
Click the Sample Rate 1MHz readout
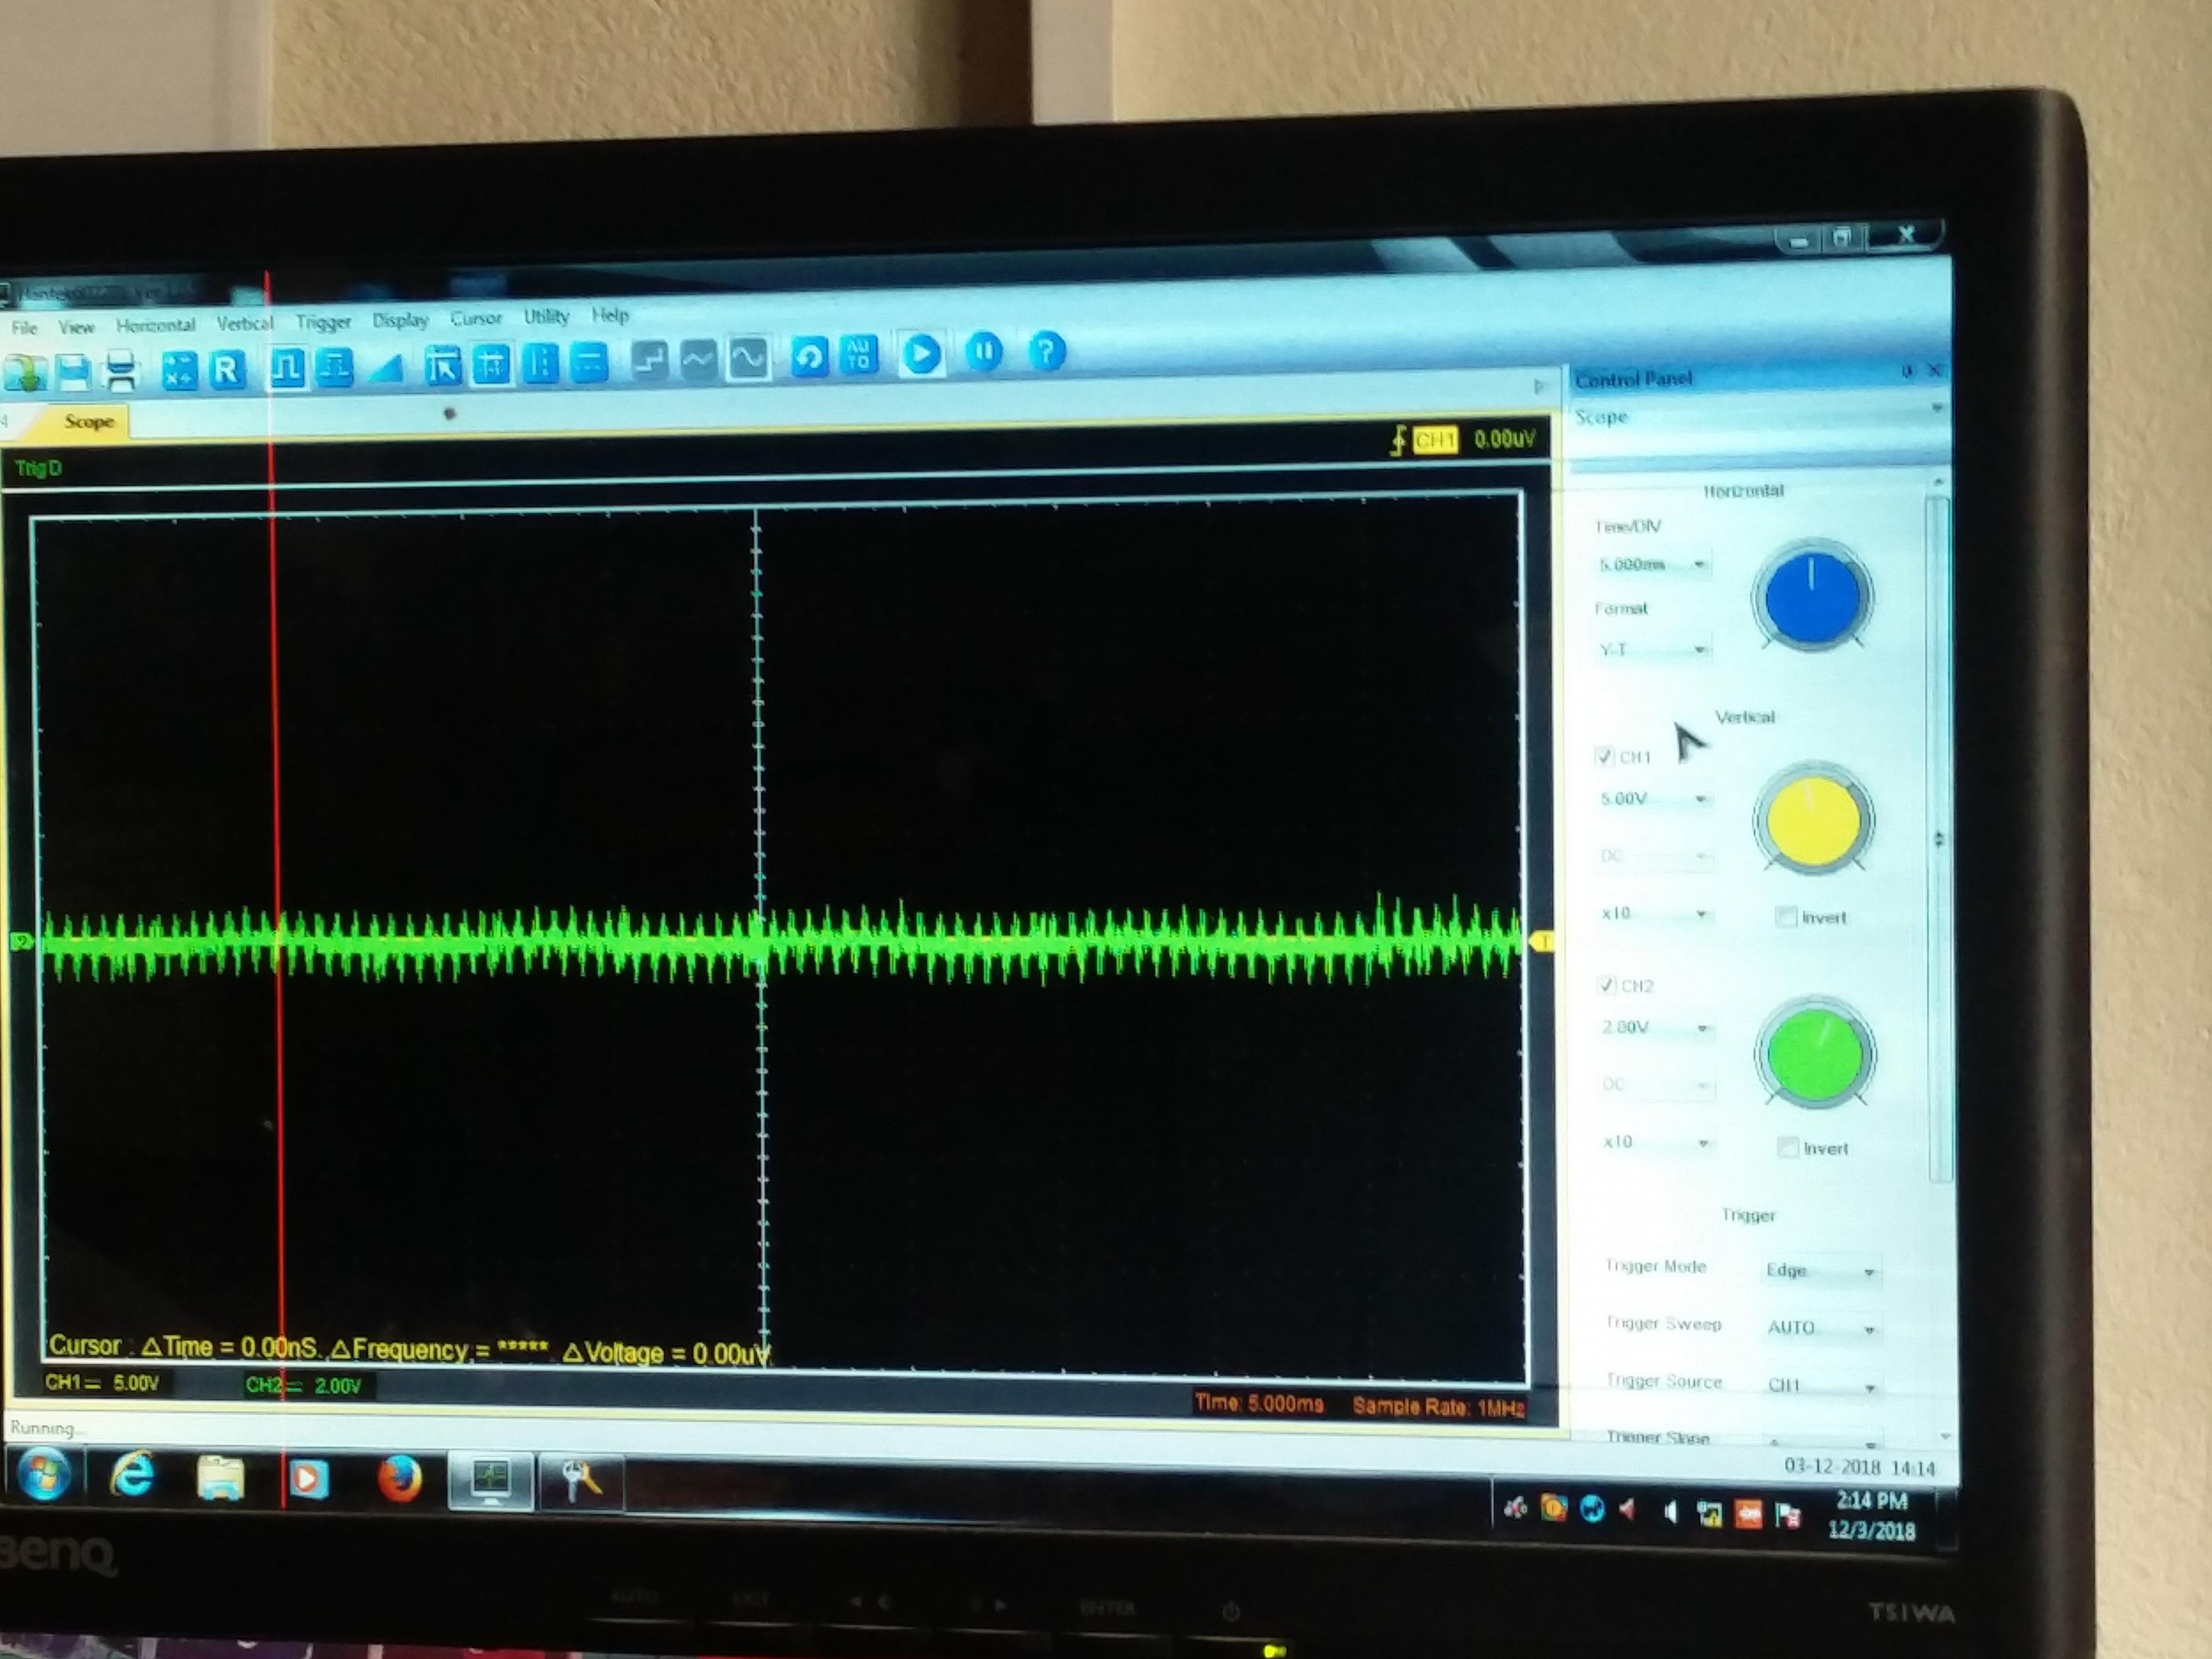coord(1439,1407)
